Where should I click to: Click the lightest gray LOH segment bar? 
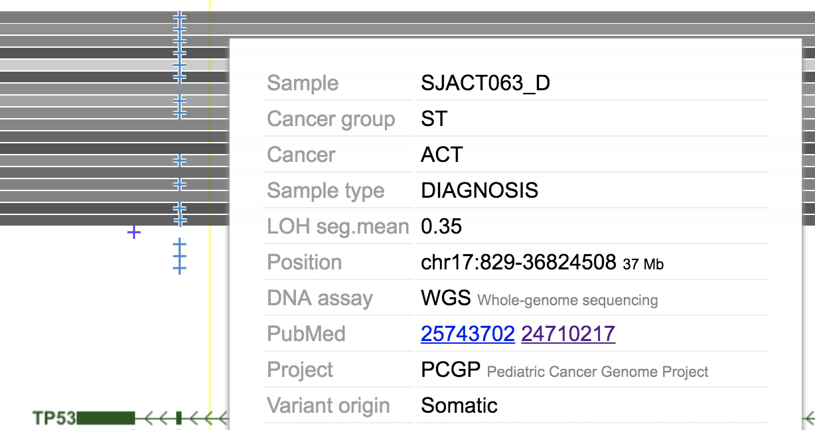point(114,65)
